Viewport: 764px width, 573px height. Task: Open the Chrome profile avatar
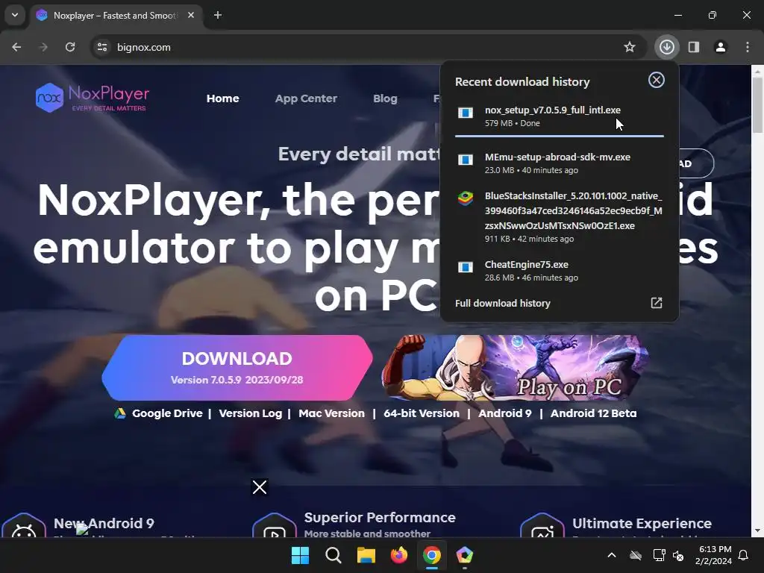click(721, 47)
